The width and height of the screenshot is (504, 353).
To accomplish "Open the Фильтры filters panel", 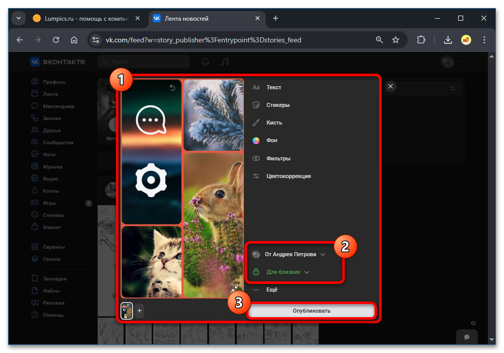I will tap(278, 158).
